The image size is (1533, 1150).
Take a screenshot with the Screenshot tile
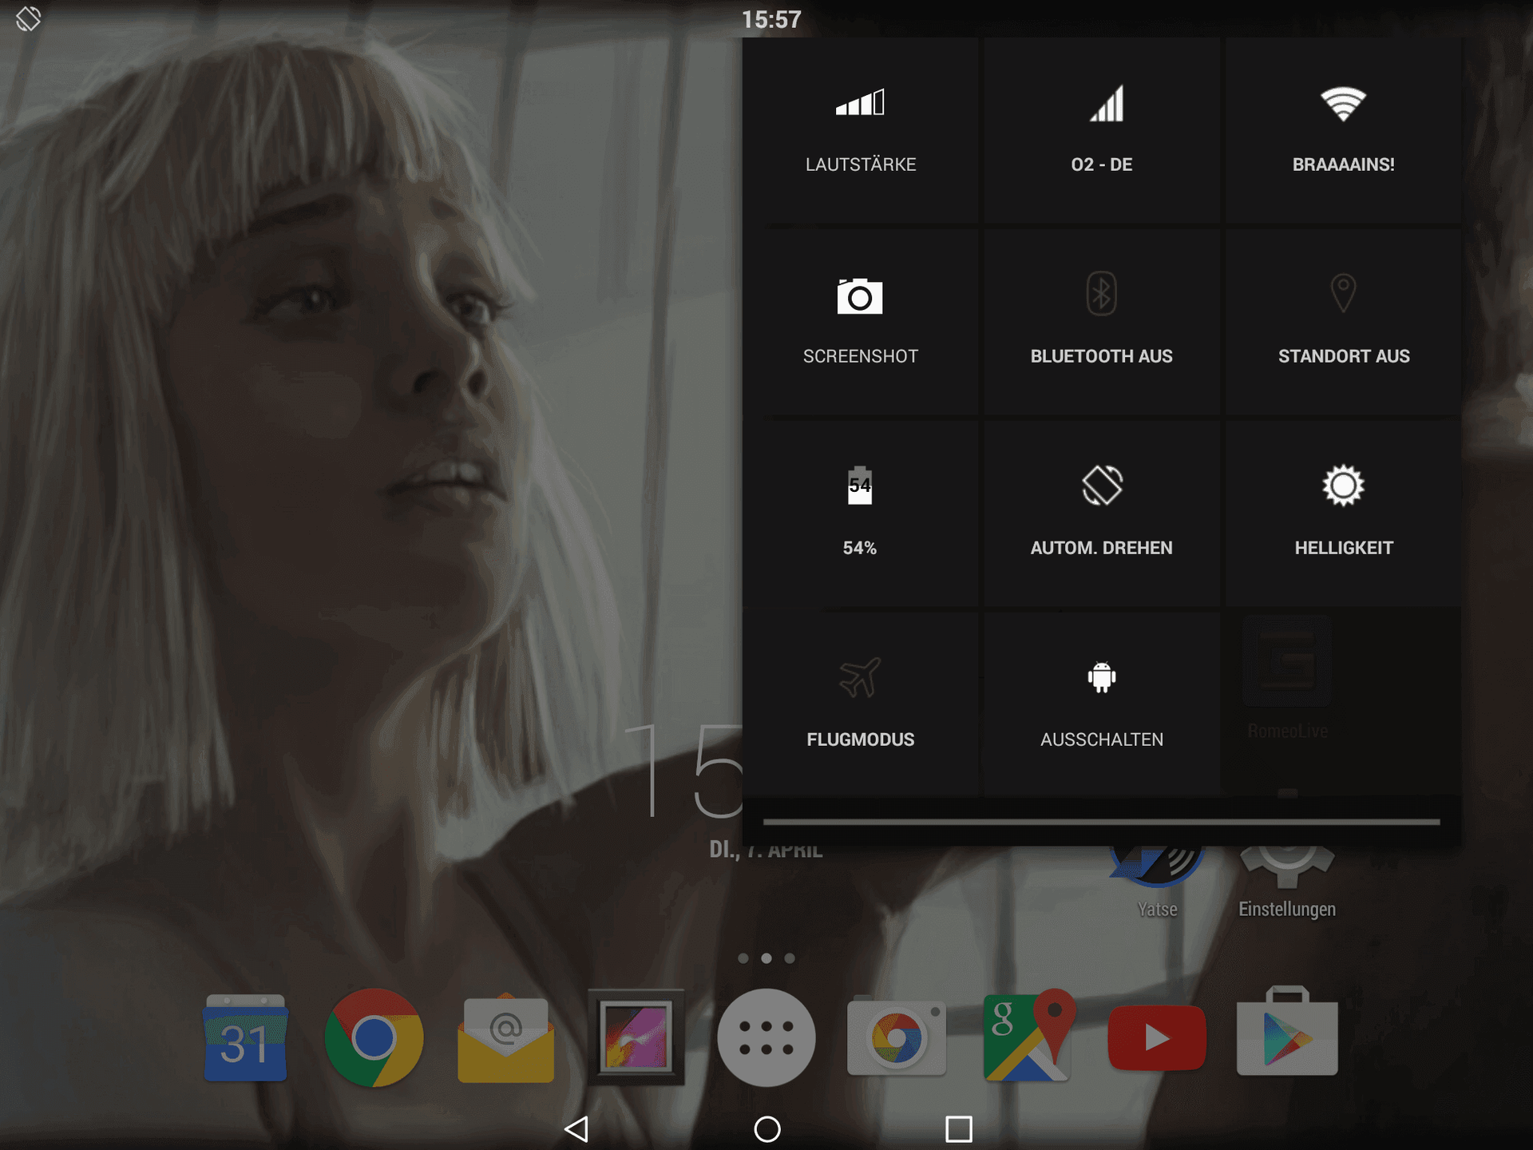point(860,323)
